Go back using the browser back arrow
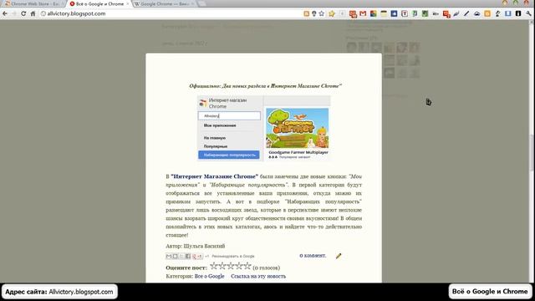This screenshot has height=301, width=535. tap(5, 13)
